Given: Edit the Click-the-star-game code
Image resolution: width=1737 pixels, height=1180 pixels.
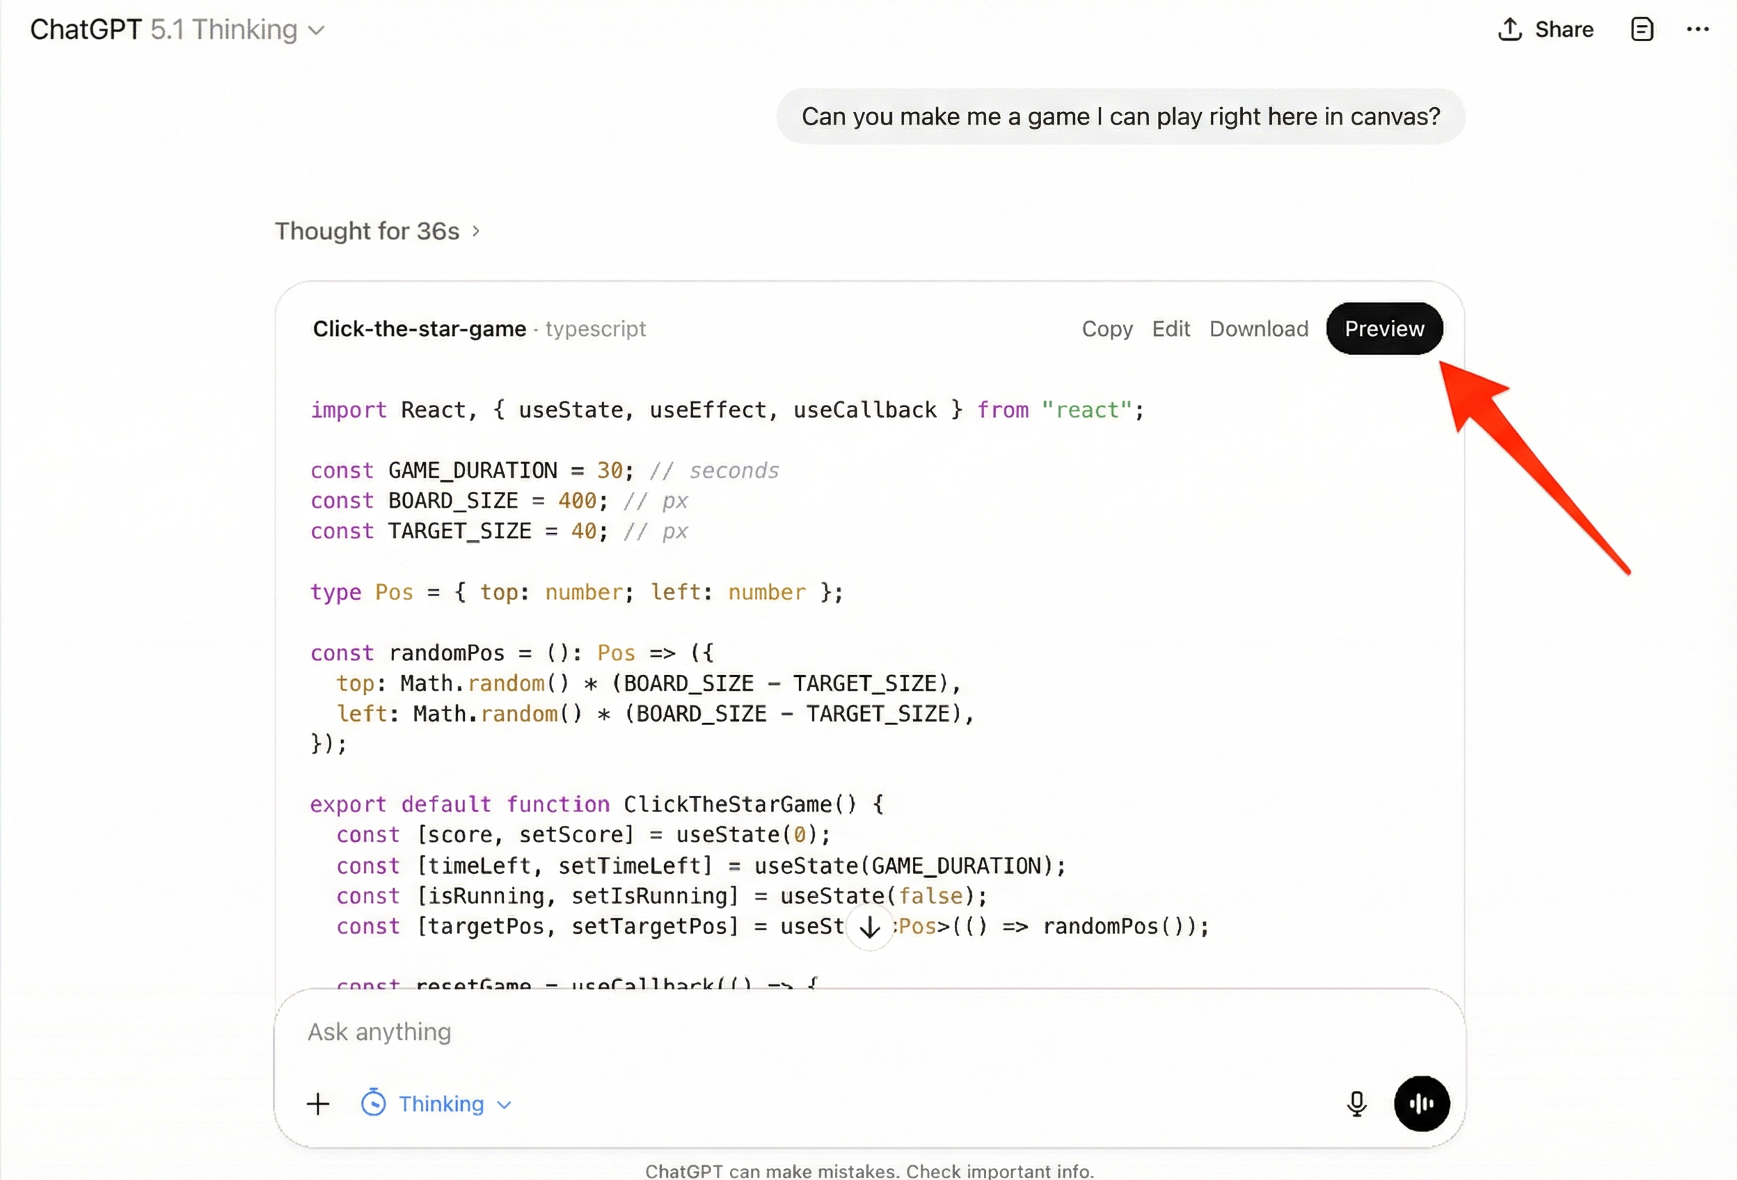Looking at the screenshot, I should [x=1171, y=328].
